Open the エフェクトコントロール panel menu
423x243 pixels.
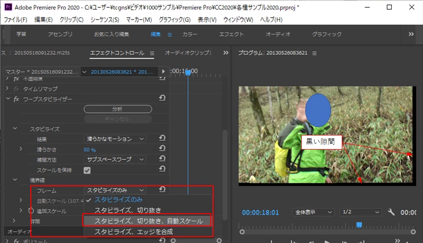(152, 53)
